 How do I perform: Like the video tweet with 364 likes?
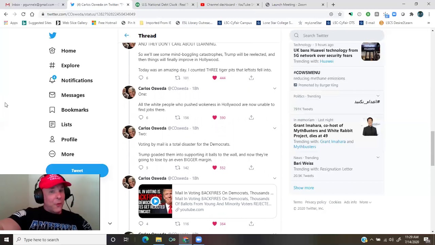[x=214, y=224]
